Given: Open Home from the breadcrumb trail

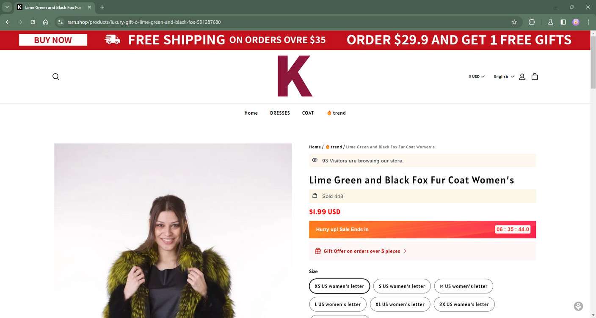Looking at the screenshot, I should click(315, 147).
